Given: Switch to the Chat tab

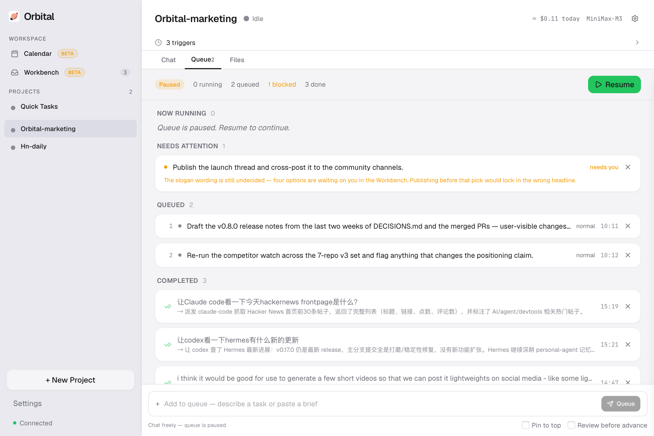Looking at the screenshot, I should coord(168,60).
